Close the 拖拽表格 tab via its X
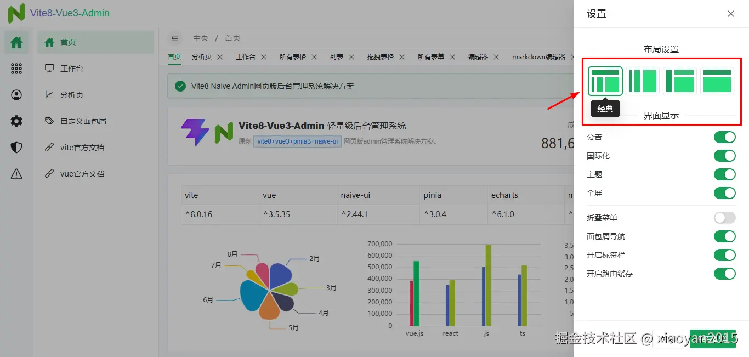Image resolution: width=749 pixels, height=357 pixels. (x=402, y=57)
